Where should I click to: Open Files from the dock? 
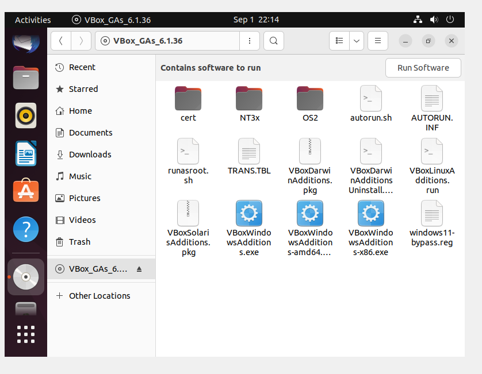coord(26,78)
